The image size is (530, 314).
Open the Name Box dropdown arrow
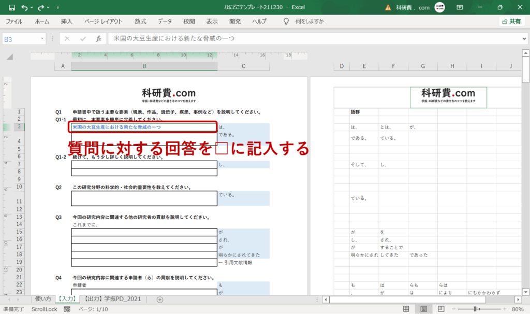(42, 38)
